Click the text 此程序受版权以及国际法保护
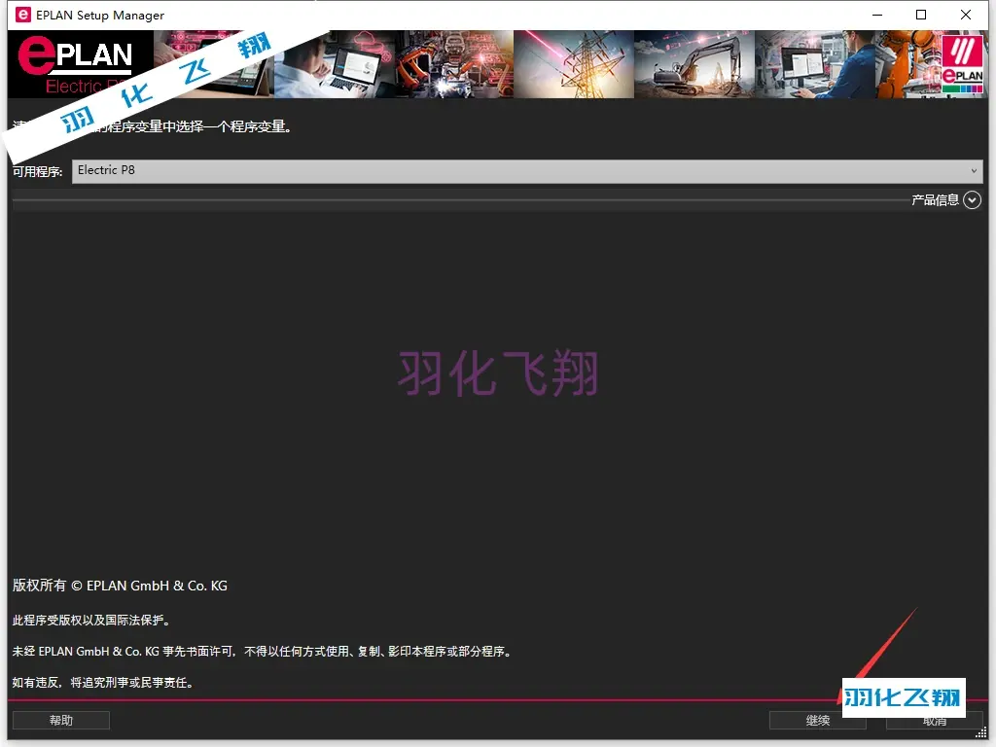 point(92,620)
